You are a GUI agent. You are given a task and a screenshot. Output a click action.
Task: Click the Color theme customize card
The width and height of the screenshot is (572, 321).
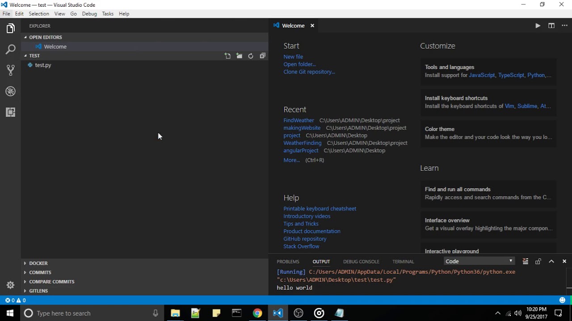coord(488,133)
